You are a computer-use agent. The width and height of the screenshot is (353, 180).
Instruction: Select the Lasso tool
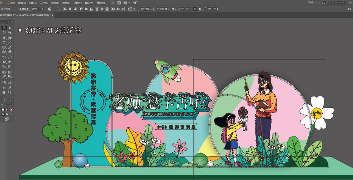pyautogui.click(x=10, y=32)
